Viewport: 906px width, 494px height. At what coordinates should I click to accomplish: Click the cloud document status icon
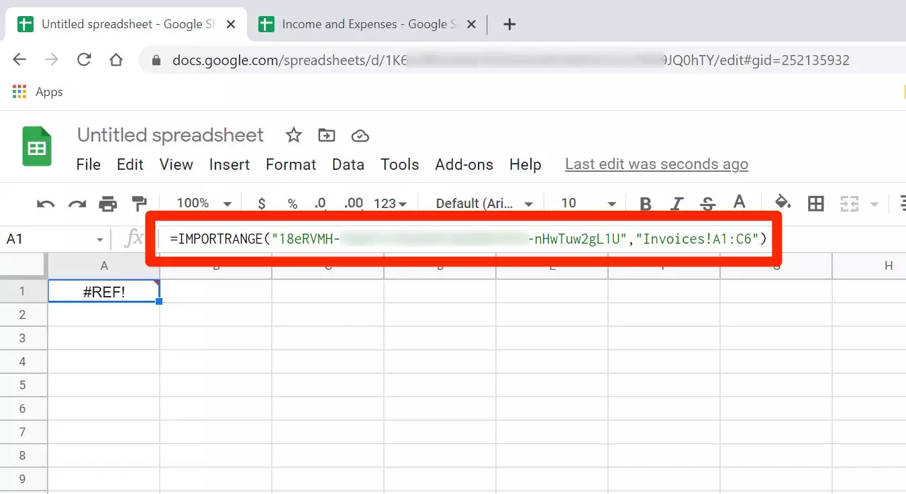click(x=360, y=136)
